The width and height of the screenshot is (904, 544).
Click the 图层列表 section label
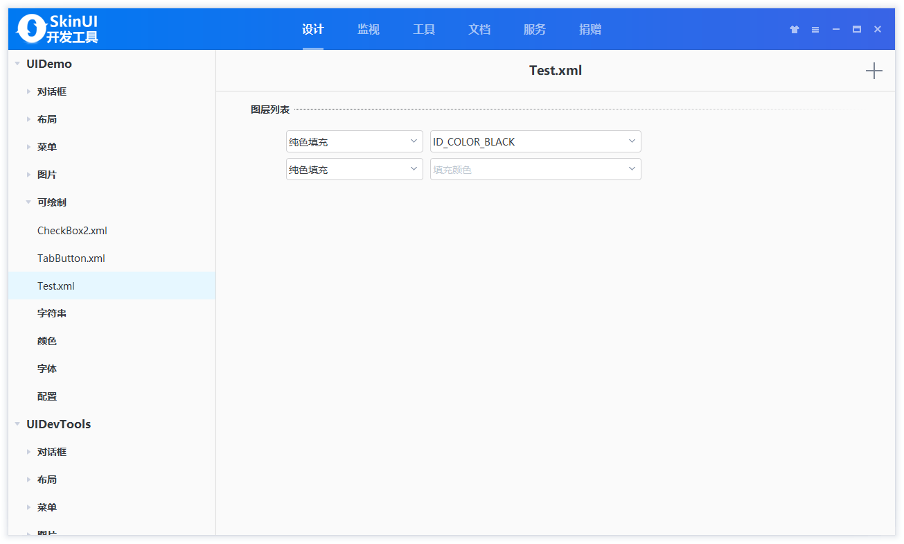[x=270, y=109]
